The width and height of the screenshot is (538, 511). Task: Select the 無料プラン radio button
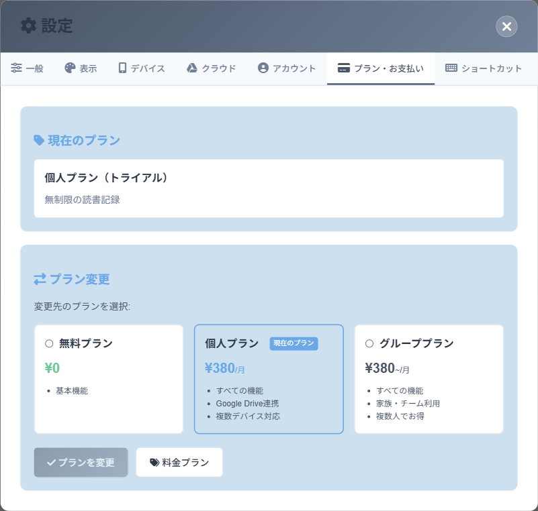pyautogui.click(x=48, y=343)
